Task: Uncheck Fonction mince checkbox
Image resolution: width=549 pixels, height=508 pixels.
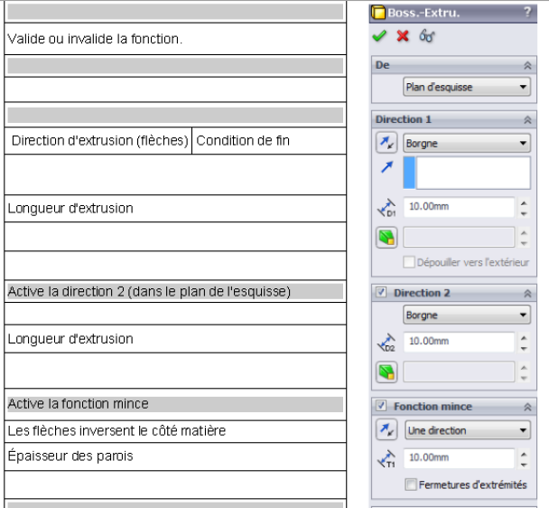Action: coord(380,406)
